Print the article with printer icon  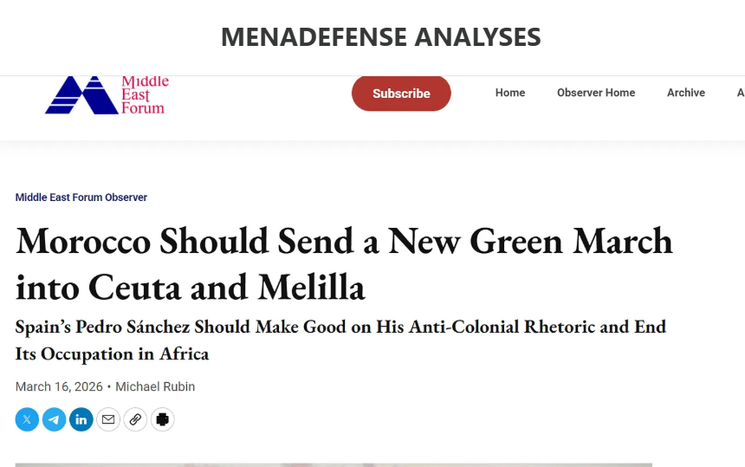(x=162, y=420)
